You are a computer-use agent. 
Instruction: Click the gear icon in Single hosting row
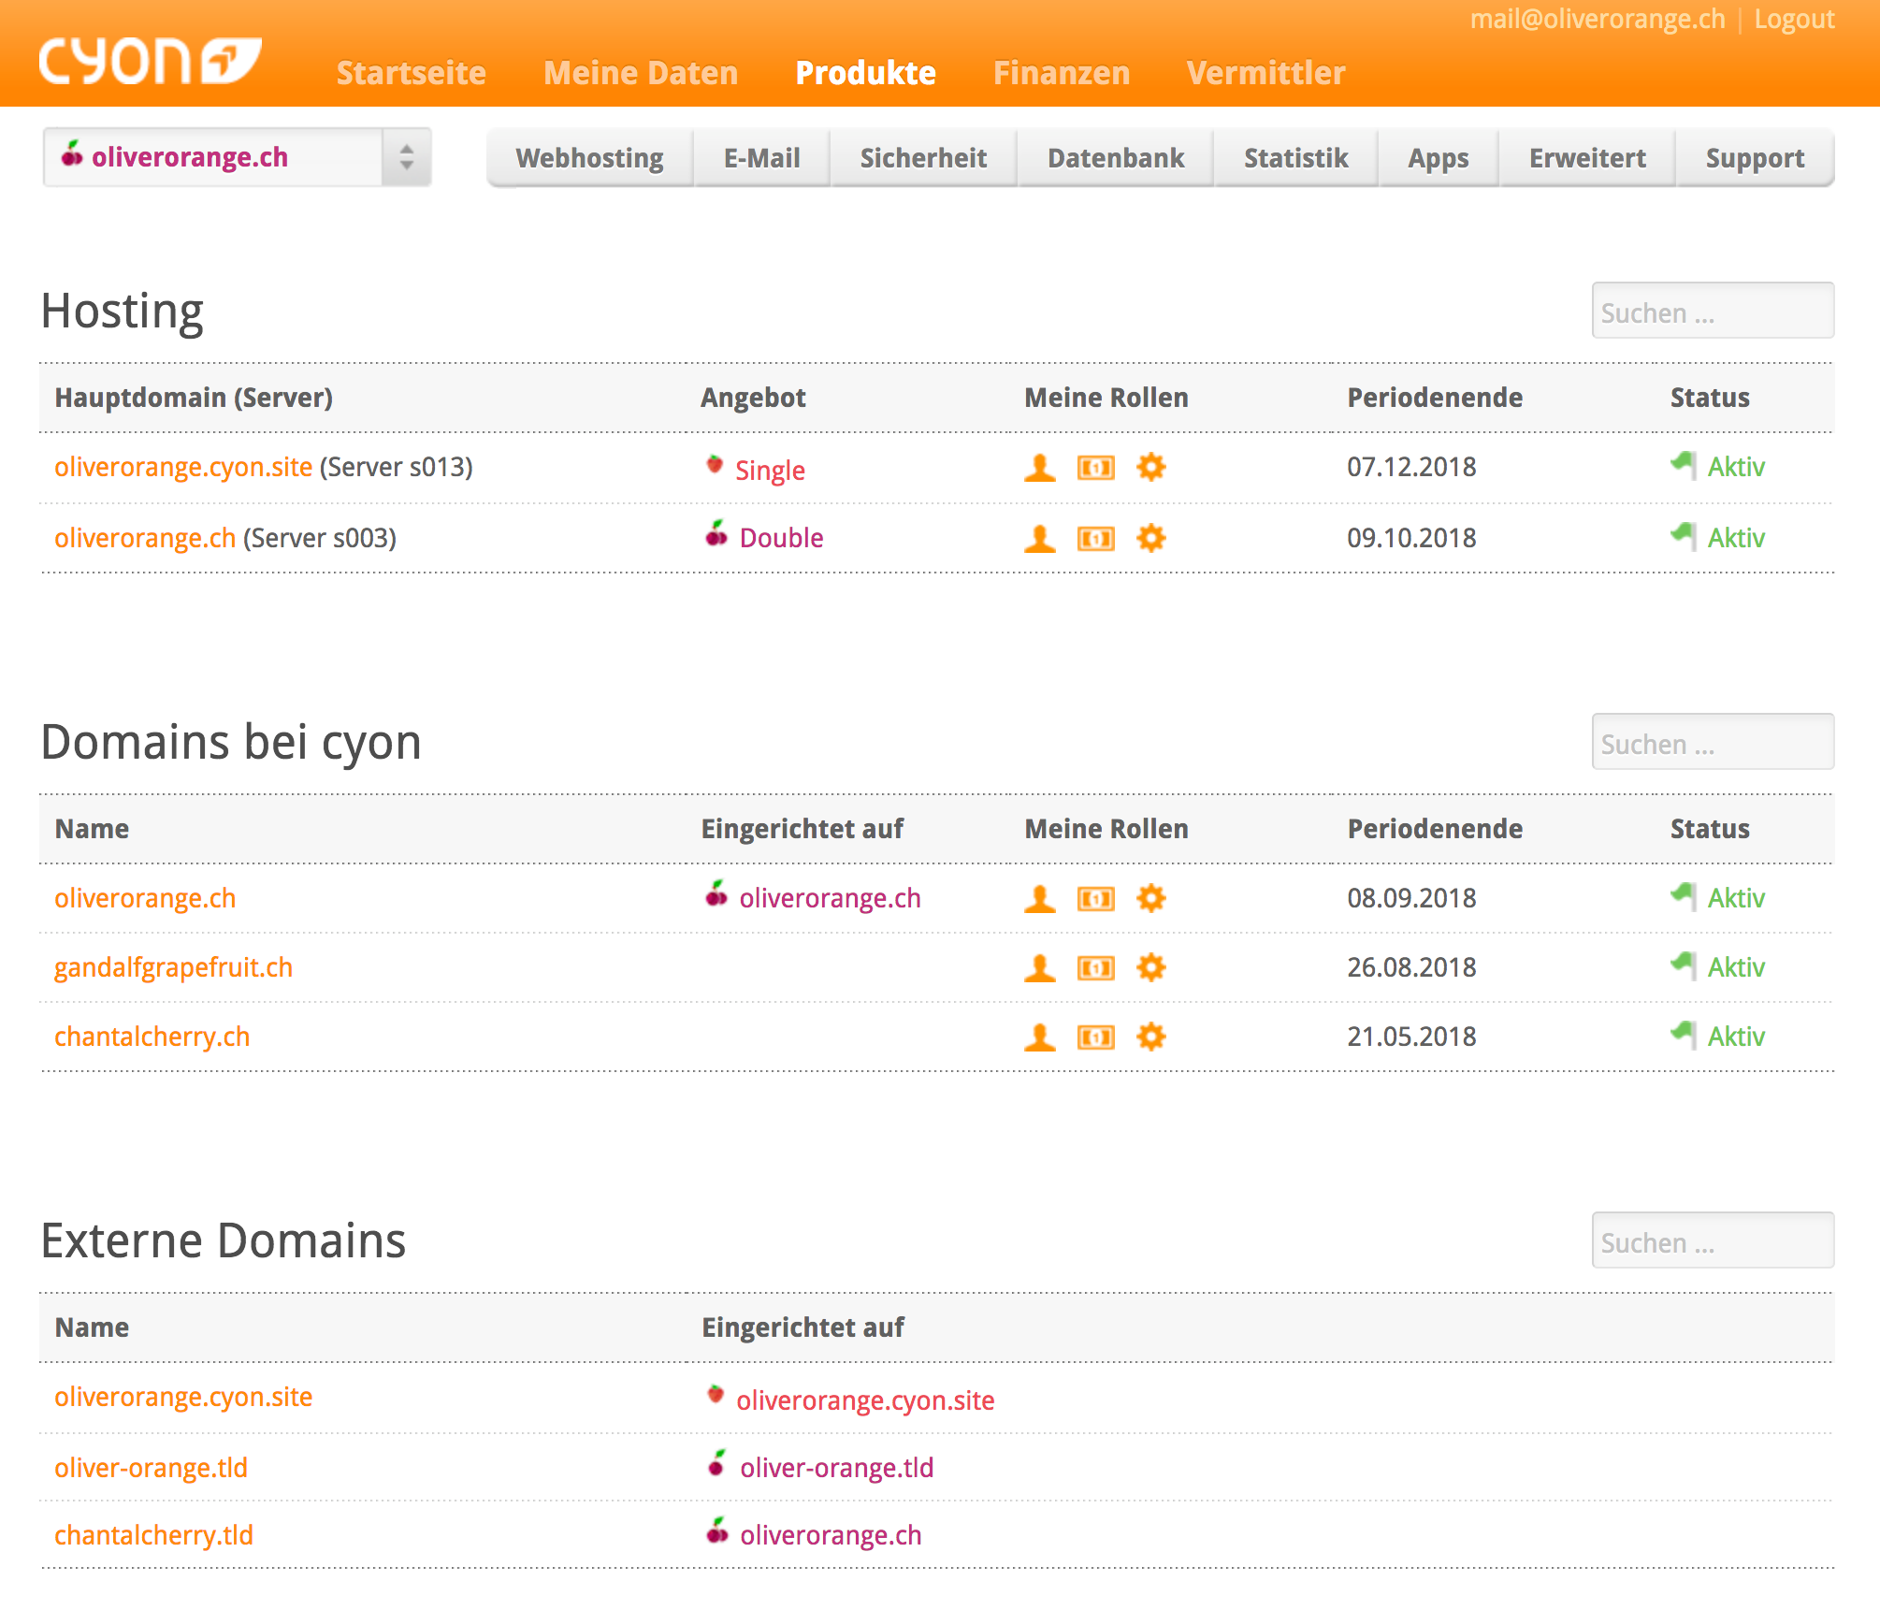pos(1150,467)
